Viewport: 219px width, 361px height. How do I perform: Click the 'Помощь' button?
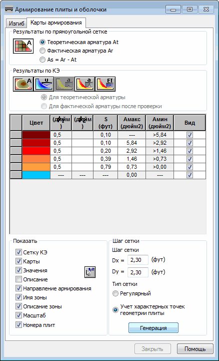click(195, 349)
